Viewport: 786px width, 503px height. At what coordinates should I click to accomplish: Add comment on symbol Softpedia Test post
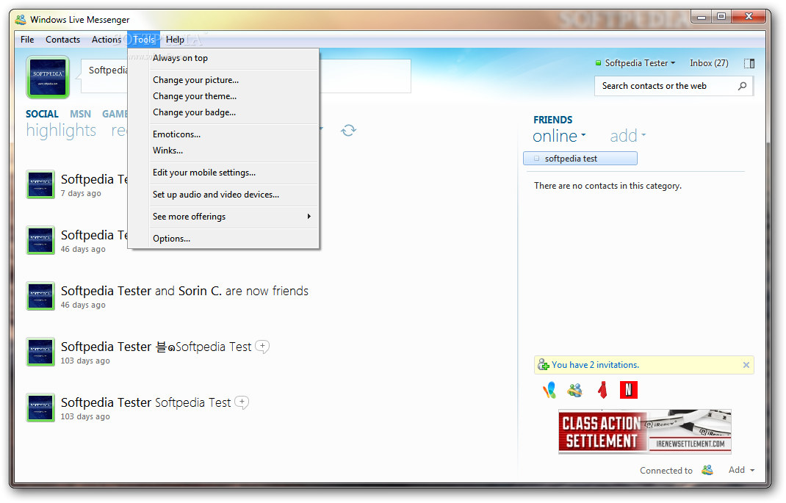tap(262, 346)
